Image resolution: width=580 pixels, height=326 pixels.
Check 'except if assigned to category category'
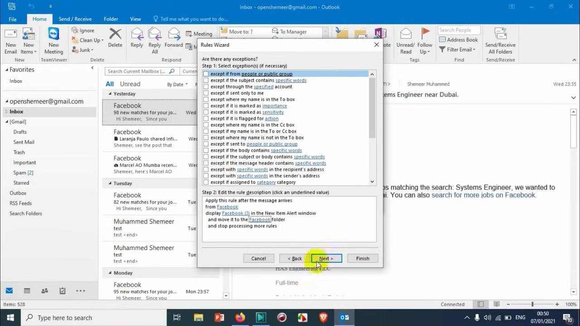(x=206, y=182)
